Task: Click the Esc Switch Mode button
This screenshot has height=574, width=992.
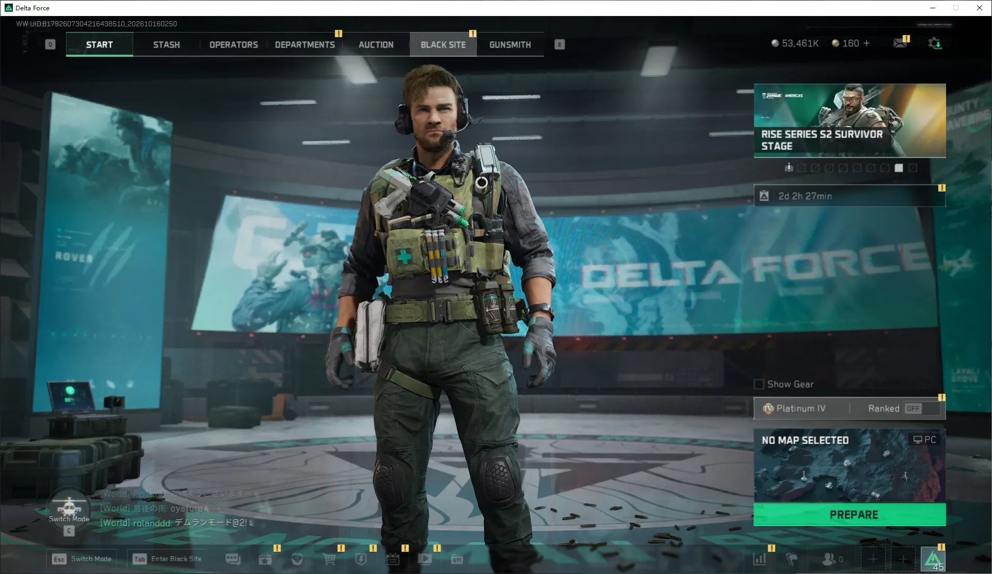Action: (82, 559)
